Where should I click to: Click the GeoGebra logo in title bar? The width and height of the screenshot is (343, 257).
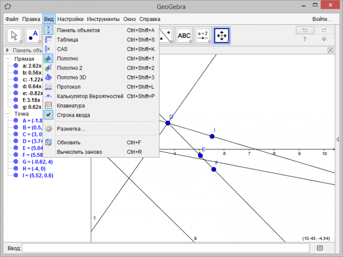tap(8, 6)
